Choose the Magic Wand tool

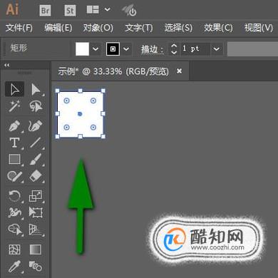point(14,106)
